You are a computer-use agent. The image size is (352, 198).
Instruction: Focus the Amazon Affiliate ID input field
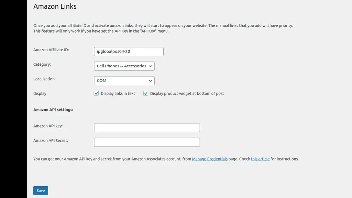[129, 51]
